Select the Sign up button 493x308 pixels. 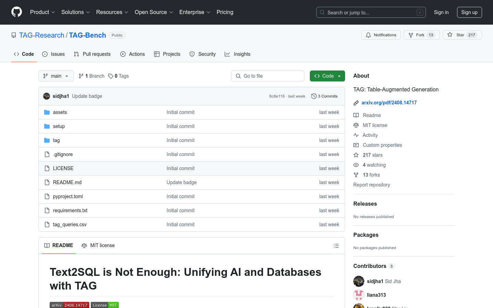pos(469,12)
